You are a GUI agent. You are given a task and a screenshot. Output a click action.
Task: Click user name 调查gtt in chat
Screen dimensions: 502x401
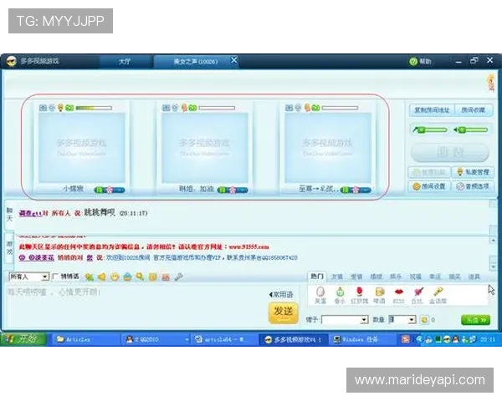[30, 213]
